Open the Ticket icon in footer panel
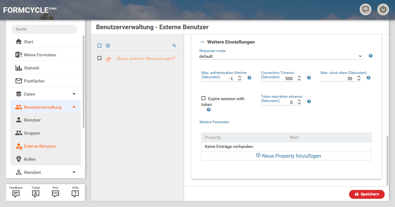395x207 pixels. [36, 192]
